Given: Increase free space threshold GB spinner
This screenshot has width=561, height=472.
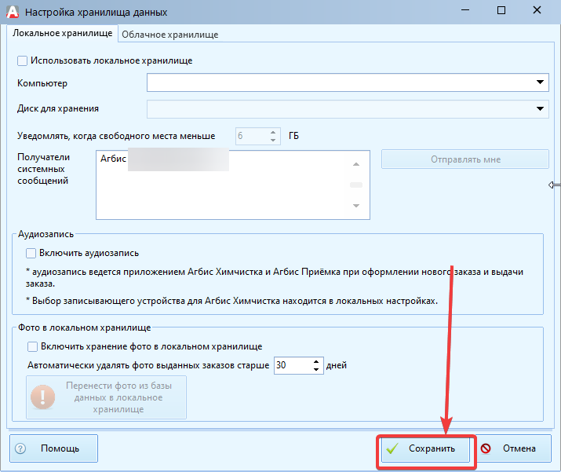Looking at the screenshot, I should coord(273,132).
